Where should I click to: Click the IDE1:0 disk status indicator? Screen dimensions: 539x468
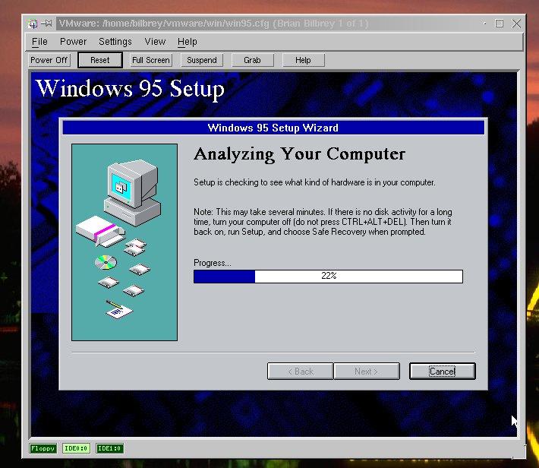(x=109, y=448)
